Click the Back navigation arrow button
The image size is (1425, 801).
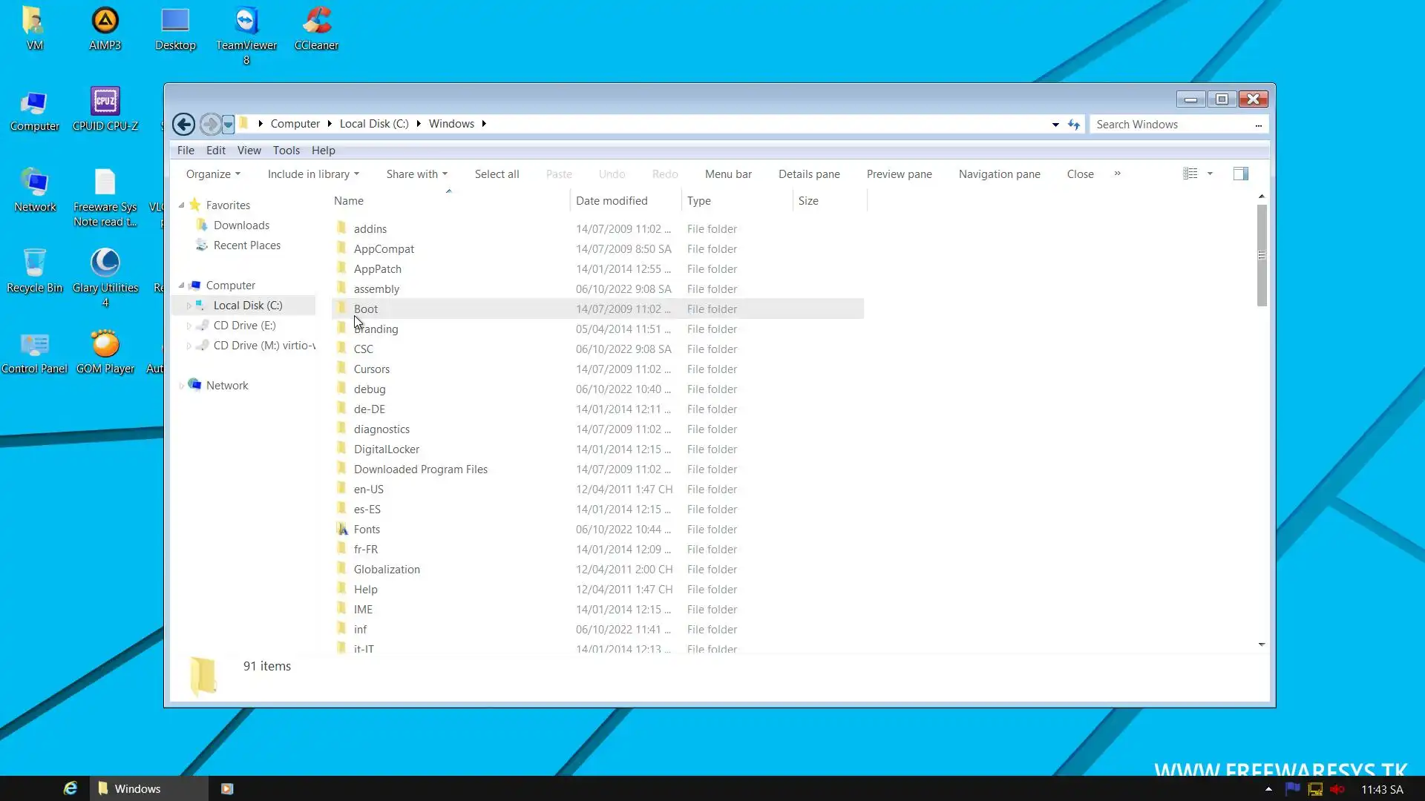(x=183, y=124)
